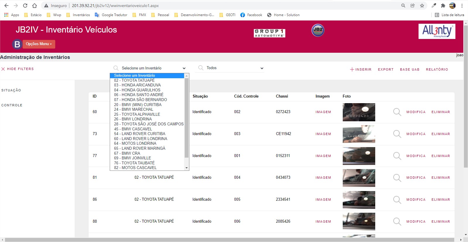Click IMAGEM for chassi CE11942
Screen dimensions: 468x242
coord(323,134)
